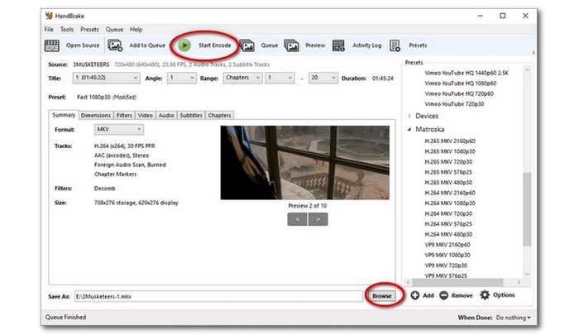Select the H.264 MKV 576p25 preset
Viewport: 579px width, 335px height.
point(448,224)
